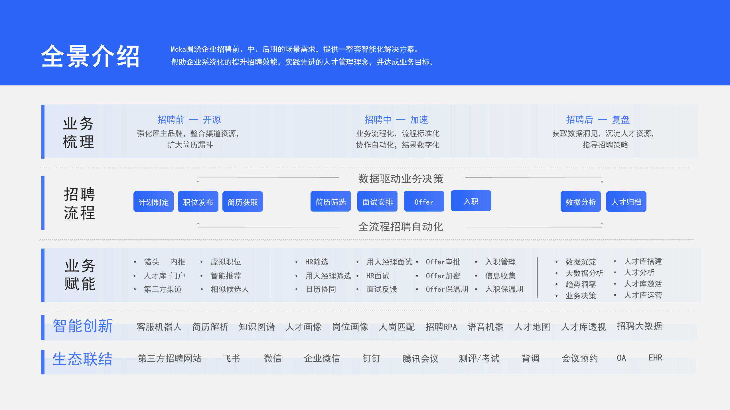
Task: Select 企业微信 in ecosystem row
Action: pyautogui.click(x=322, y=358)
